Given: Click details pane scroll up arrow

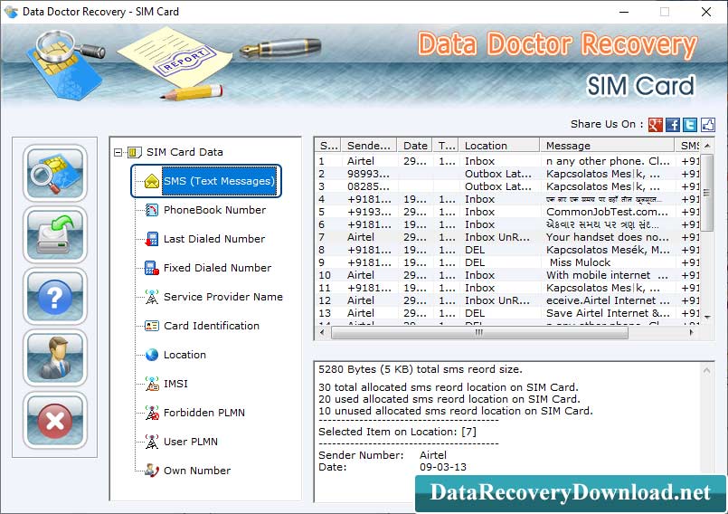Looking at the screenshot, I should [x=706, y=370].
